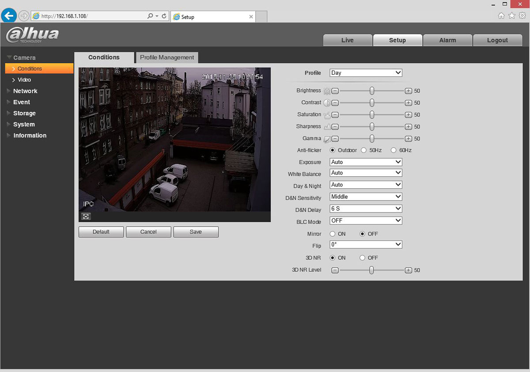The height and width of the screenshot is (372, 530).
Task: Open the BLC Mode dropdown
Action: tap(366, 220)
